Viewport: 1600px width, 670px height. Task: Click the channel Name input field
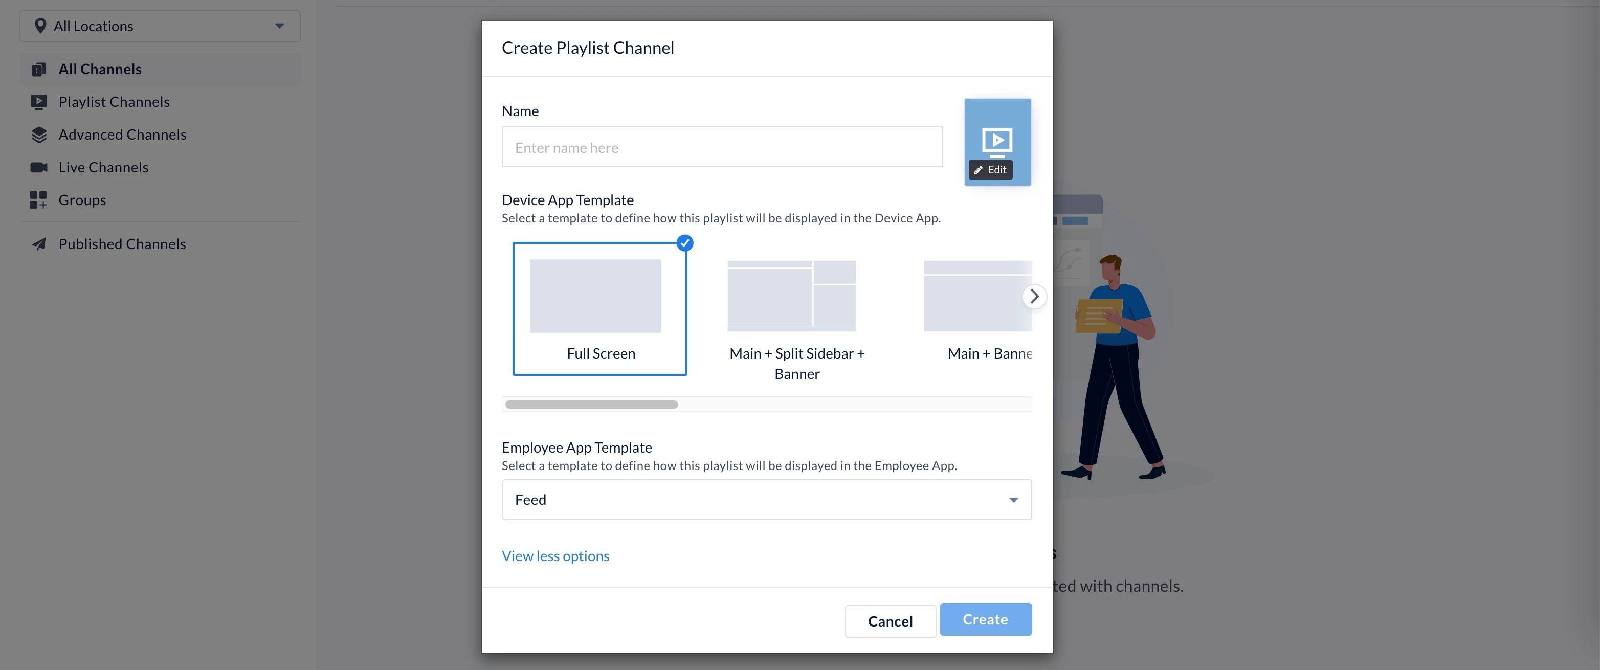722,148
